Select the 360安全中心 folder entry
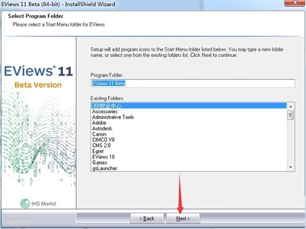 [188, 106]
